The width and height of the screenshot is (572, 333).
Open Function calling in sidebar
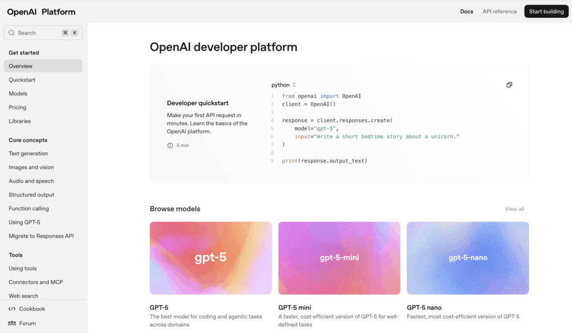click(28, 209)
